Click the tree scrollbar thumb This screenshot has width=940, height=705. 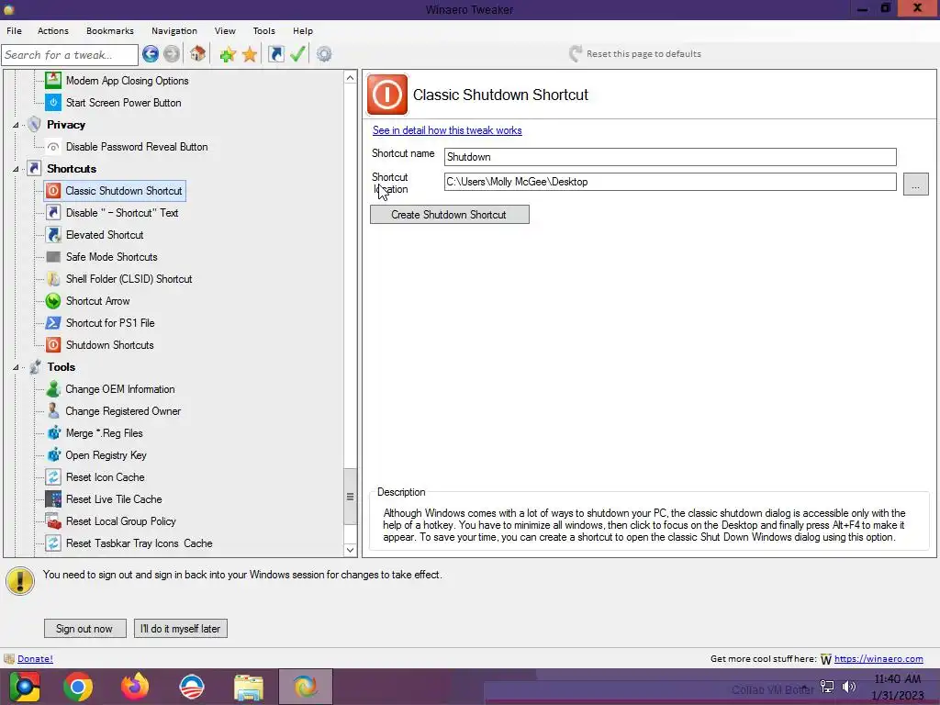point(350,497)
